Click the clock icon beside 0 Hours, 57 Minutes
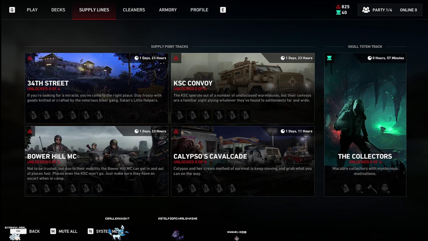 tap(369, 58)
